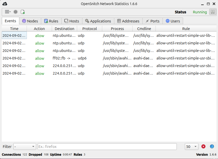Click the Destination column header
Viewport: 218px width, 159px height.
pos(64,29)
